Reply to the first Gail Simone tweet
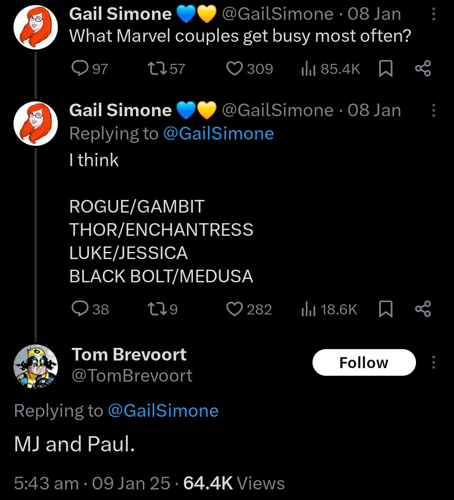The width and height of the screenshot is (454, 500). tap(79, 68)
